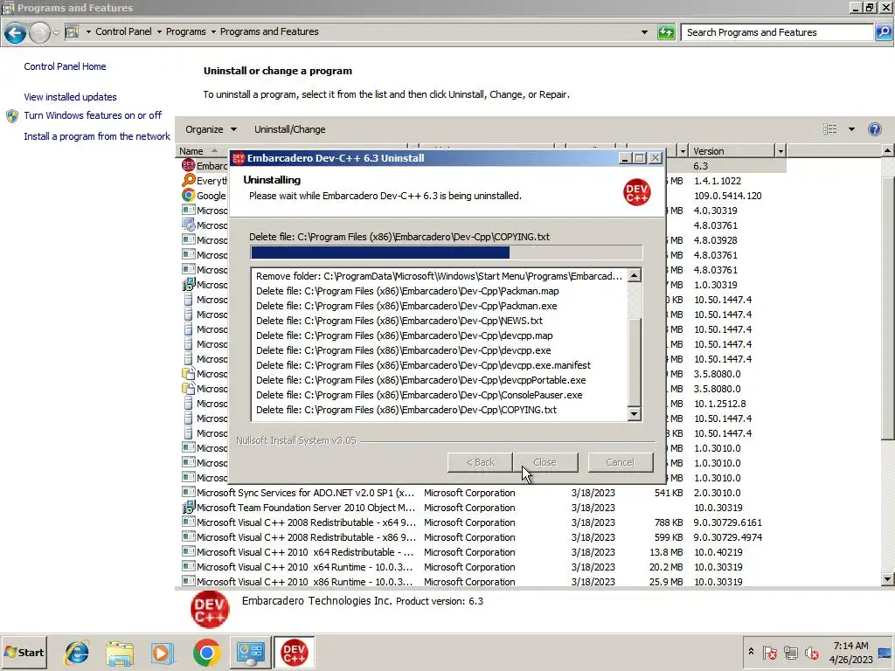Open Turn Windows features on or off

pyautogui.click(x=93, y=115)
